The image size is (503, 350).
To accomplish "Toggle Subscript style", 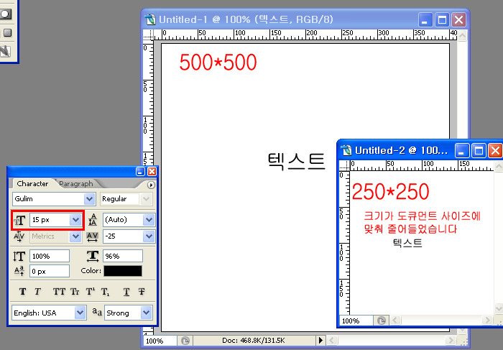I will 105,292.
